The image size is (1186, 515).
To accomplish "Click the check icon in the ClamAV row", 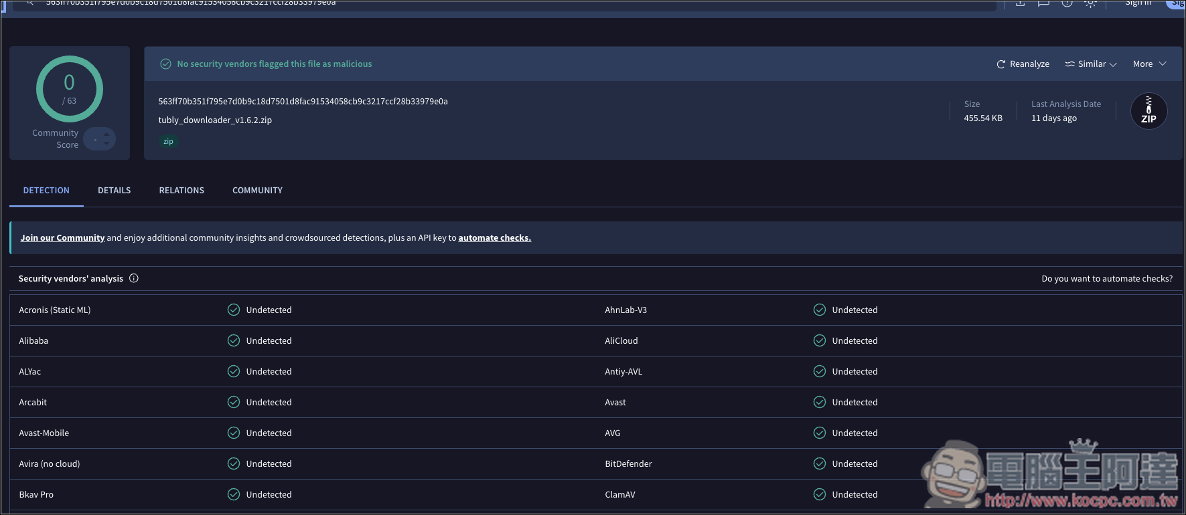I will click(x=820, y=494).
